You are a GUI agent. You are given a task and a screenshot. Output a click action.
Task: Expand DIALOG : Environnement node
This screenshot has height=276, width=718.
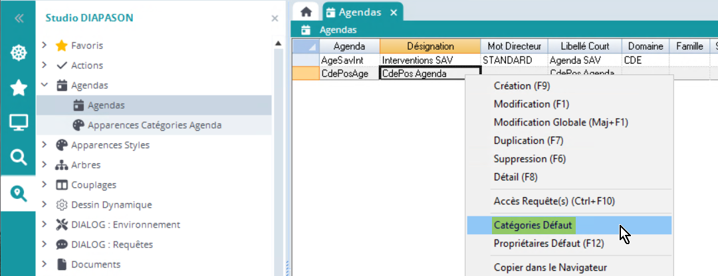point(45,225)
